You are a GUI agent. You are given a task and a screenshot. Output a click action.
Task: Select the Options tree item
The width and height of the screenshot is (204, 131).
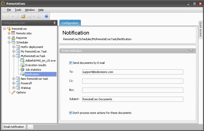[21, 92]
